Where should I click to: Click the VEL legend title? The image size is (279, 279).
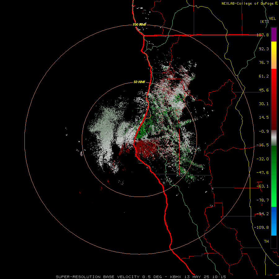tap(272, 19)
